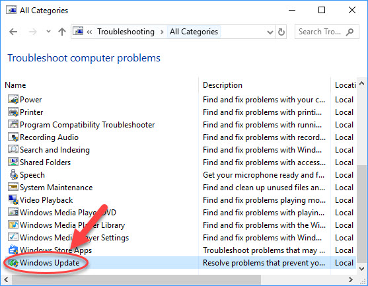Viewport: 368px width, 286px height.
Task: Select the Recording Audio name text
Action: [49, 137]
